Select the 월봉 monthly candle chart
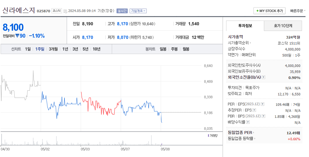Screen dimensions: 309x157 [186, 49]
